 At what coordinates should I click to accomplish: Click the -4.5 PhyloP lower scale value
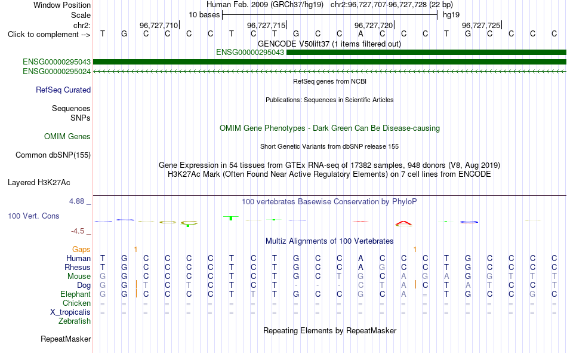pos(78,231)
